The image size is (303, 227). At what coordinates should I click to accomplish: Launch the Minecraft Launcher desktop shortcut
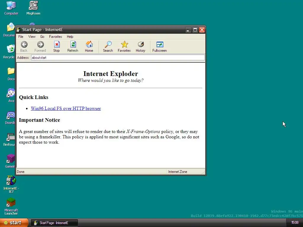pyautogui.click(x=11, y=202)
